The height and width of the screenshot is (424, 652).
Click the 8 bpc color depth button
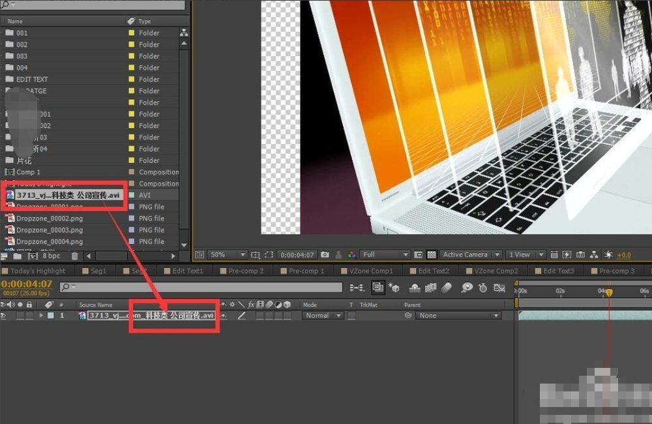coord(52,256)
